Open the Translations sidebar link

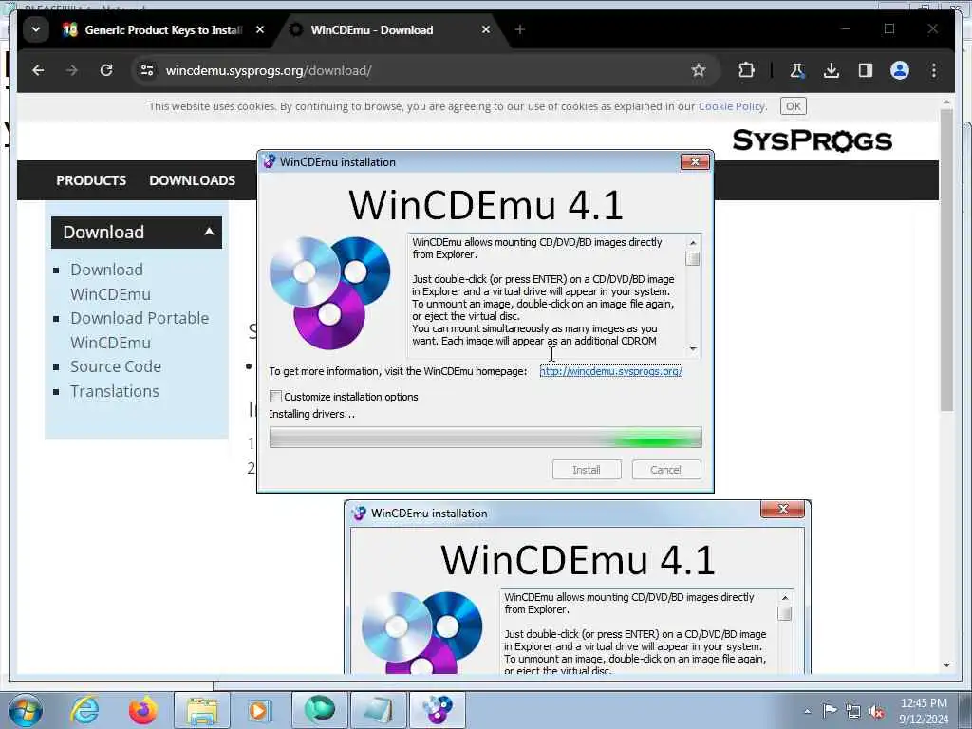tap(115, 391)
